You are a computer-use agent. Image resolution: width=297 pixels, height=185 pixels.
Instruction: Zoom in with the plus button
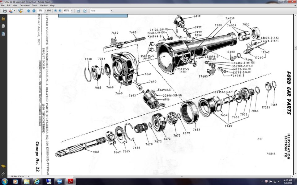(x=60, y=11)
